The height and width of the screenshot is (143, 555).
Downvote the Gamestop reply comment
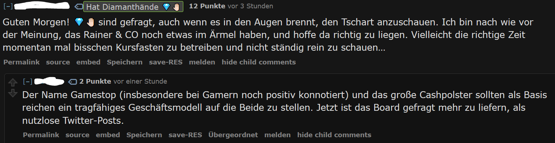click(x=13, y=93)
